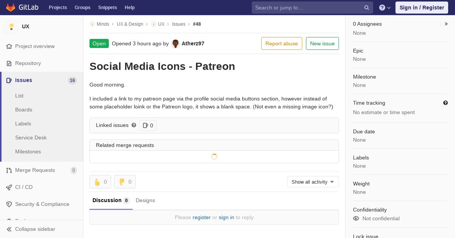Open Boards under Issues
Screen dimensions: 455x238
(x=24, y=110)
